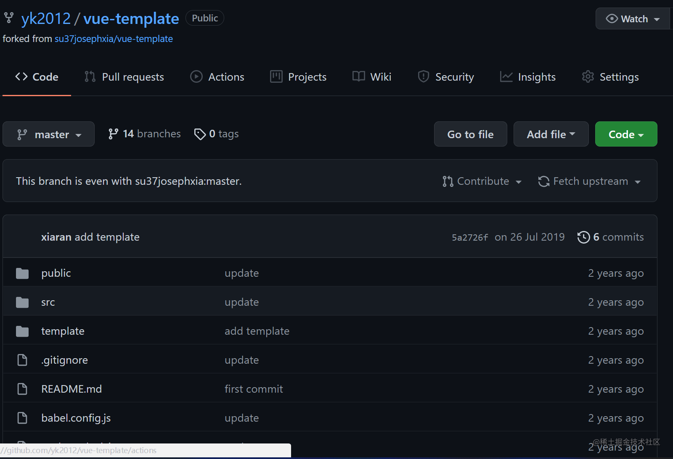Open the yk2012 user profile link
This screenshot has height=459, width=673.
point(46,18)
